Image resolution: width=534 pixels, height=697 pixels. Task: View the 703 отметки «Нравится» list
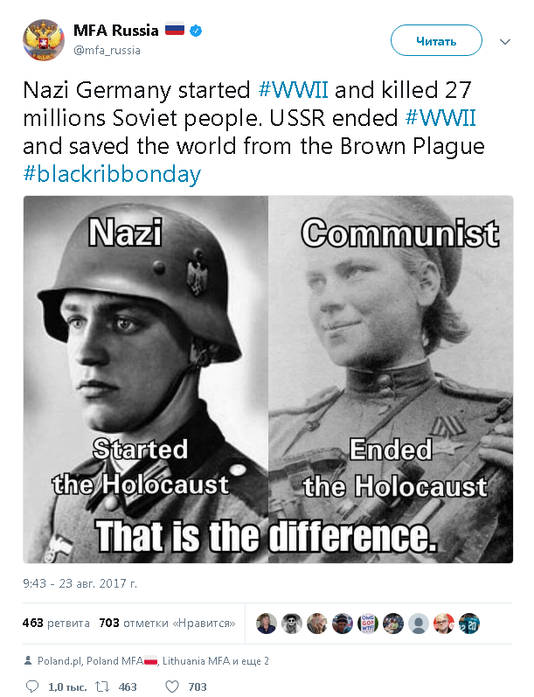[167, 624]
